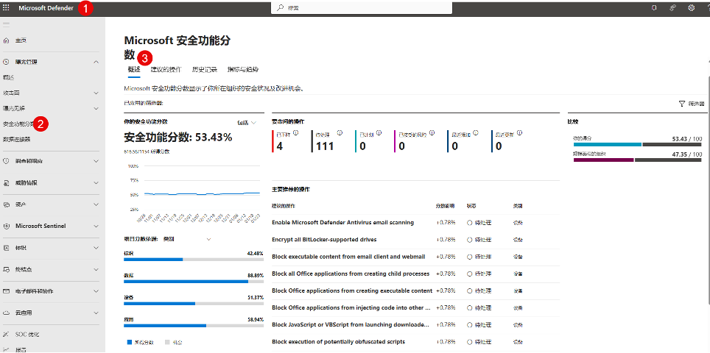Expand the 威胁情报 chevron
Screen dimensions: 710x353
click(x=96, y=183)
